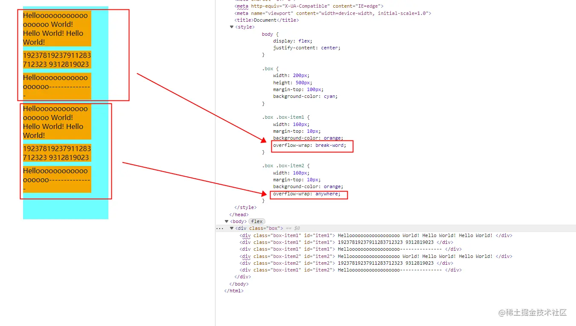Click the 'body {' selector line
This screenshot has width=576, height=326.
click(270, 34)
